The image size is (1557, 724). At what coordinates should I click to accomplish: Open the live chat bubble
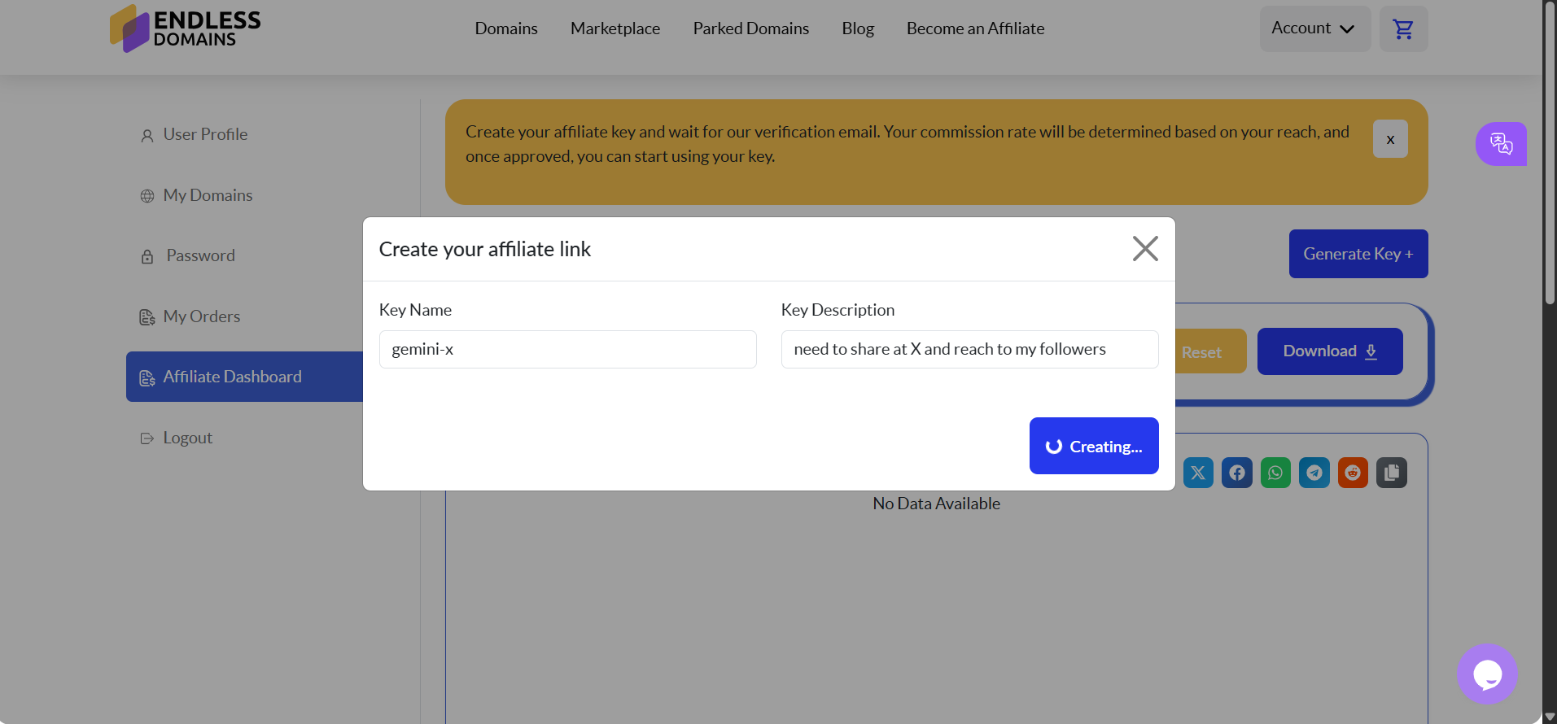pyautogui.click(x=1487, y=674)
